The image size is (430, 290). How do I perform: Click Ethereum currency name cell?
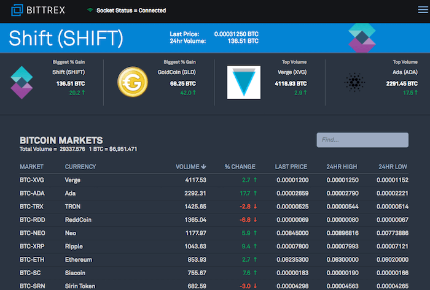click(79, 259)
